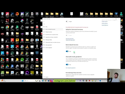Click the Windows Security vertical scrollbar

(x=120, y=46)
